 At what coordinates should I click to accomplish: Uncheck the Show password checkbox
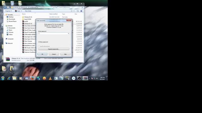point(39,42)
